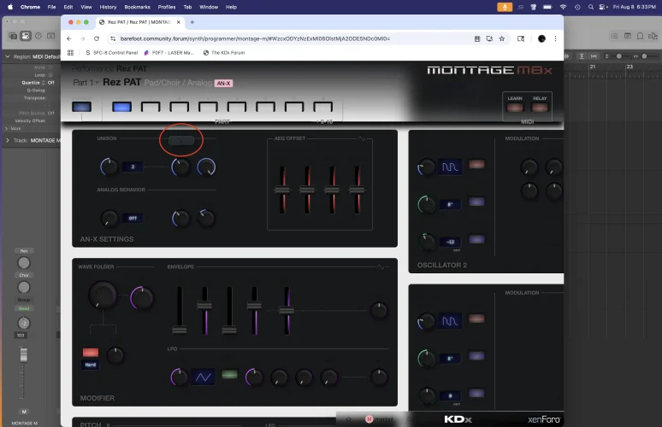Open the Wave Folder Hard type selector
Image resolution: width=662 pixels, height=427 pixels.
coord(91,365)
